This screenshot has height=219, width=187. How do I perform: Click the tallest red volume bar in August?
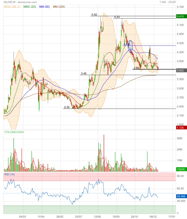104,153
